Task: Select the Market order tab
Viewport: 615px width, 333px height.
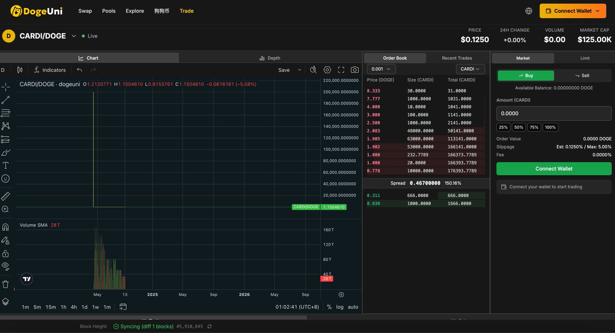Action: pos(523,58)
